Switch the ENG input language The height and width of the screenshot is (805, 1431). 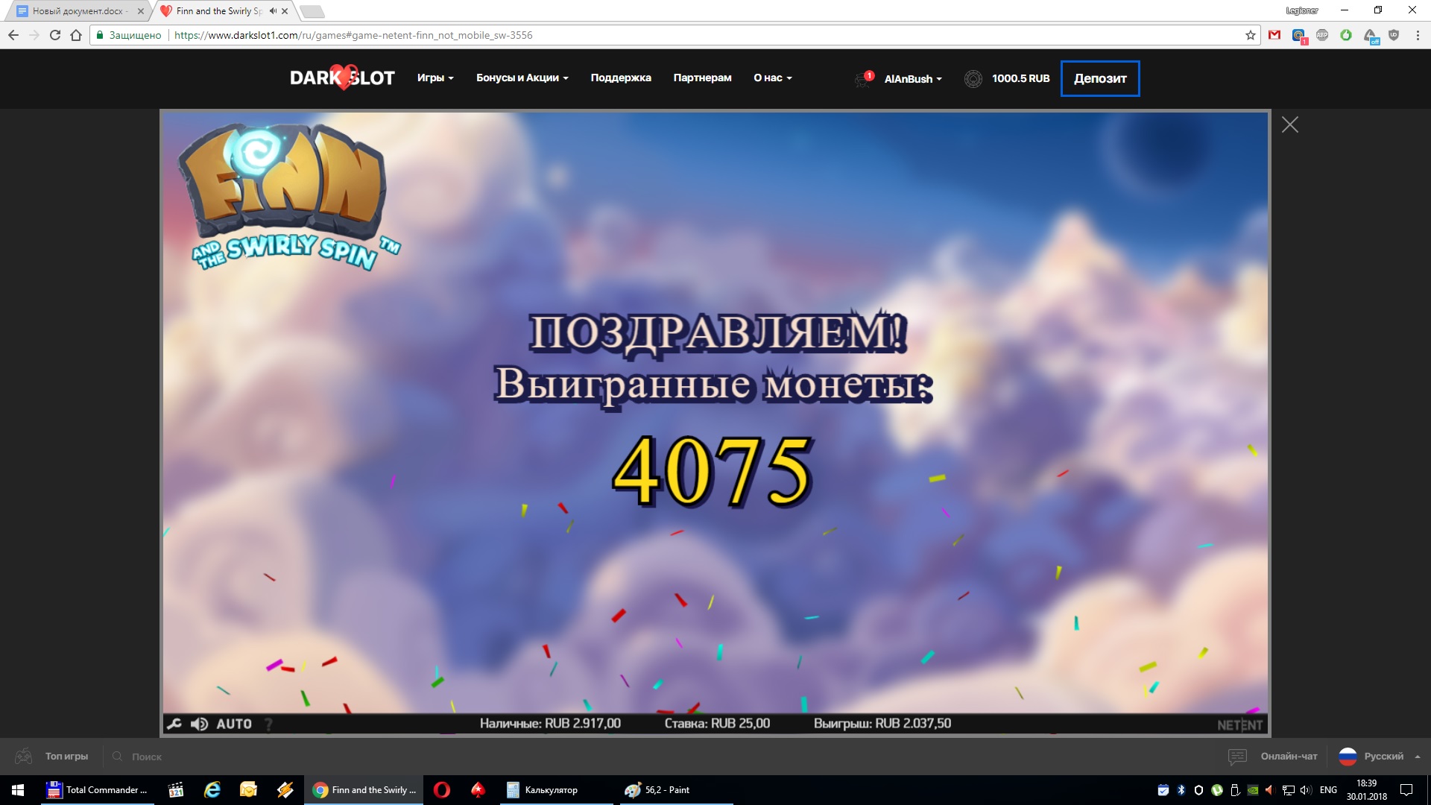coord(1328,790)
